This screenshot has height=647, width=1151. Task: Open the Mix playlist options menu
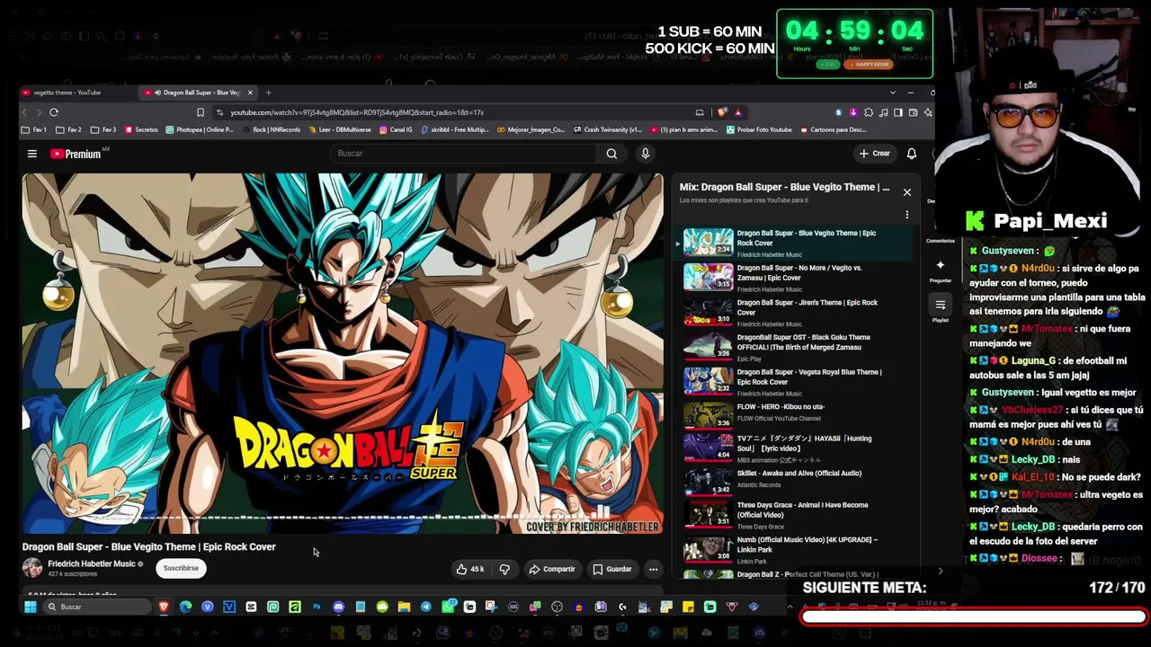[906, 215]
